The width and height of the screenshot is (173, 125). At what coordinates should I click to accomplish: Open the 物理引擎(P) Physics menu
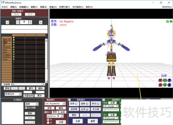click(65, 7)
